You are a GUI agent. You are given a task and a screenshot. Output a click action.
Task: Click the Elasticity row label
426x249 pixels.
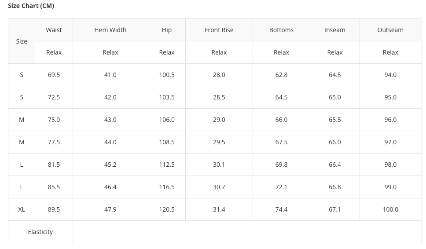tap(40, 232)
